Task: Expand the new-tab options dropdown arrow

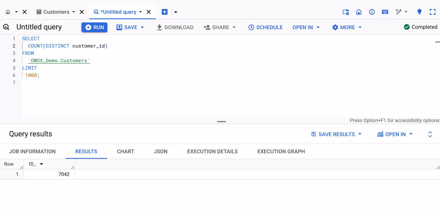Action: (x=175, y=12)
